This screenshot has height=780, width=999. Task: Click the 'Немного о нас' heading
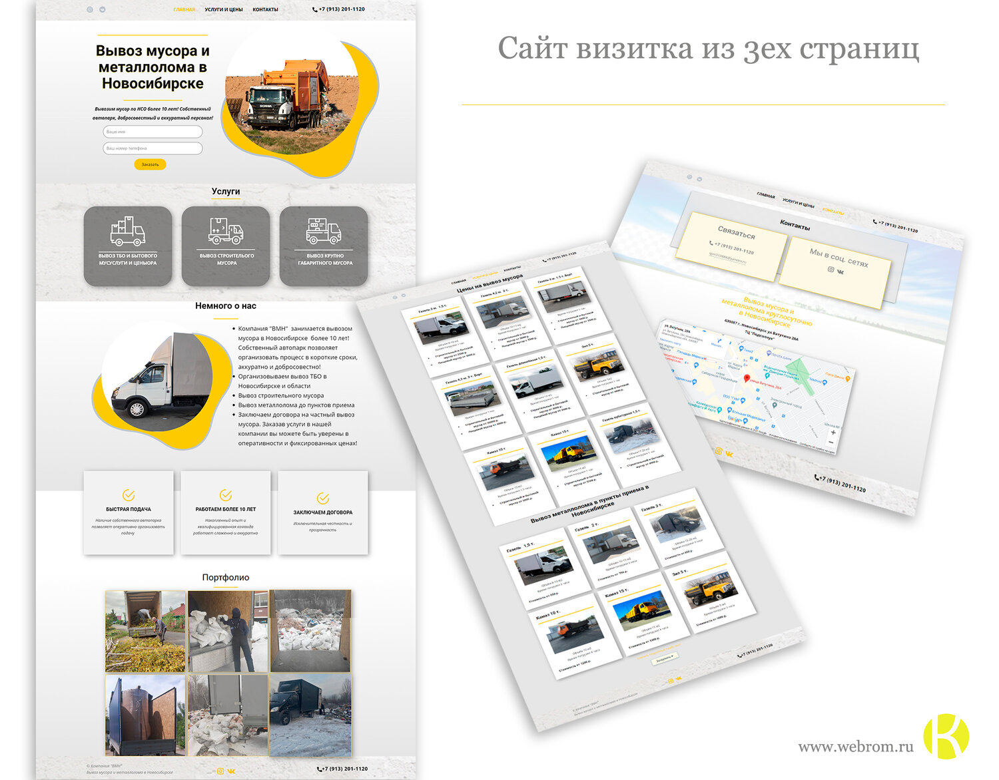pyautogui.click(x=226, y=306)
